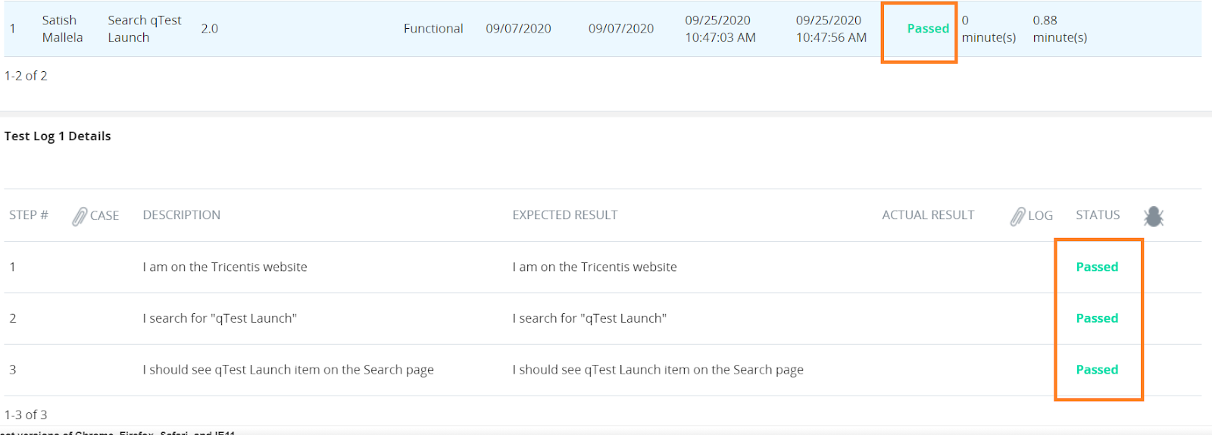Click the EXPECTED RESULT column header
The image size is (1212, 435).
click(564, 215)
